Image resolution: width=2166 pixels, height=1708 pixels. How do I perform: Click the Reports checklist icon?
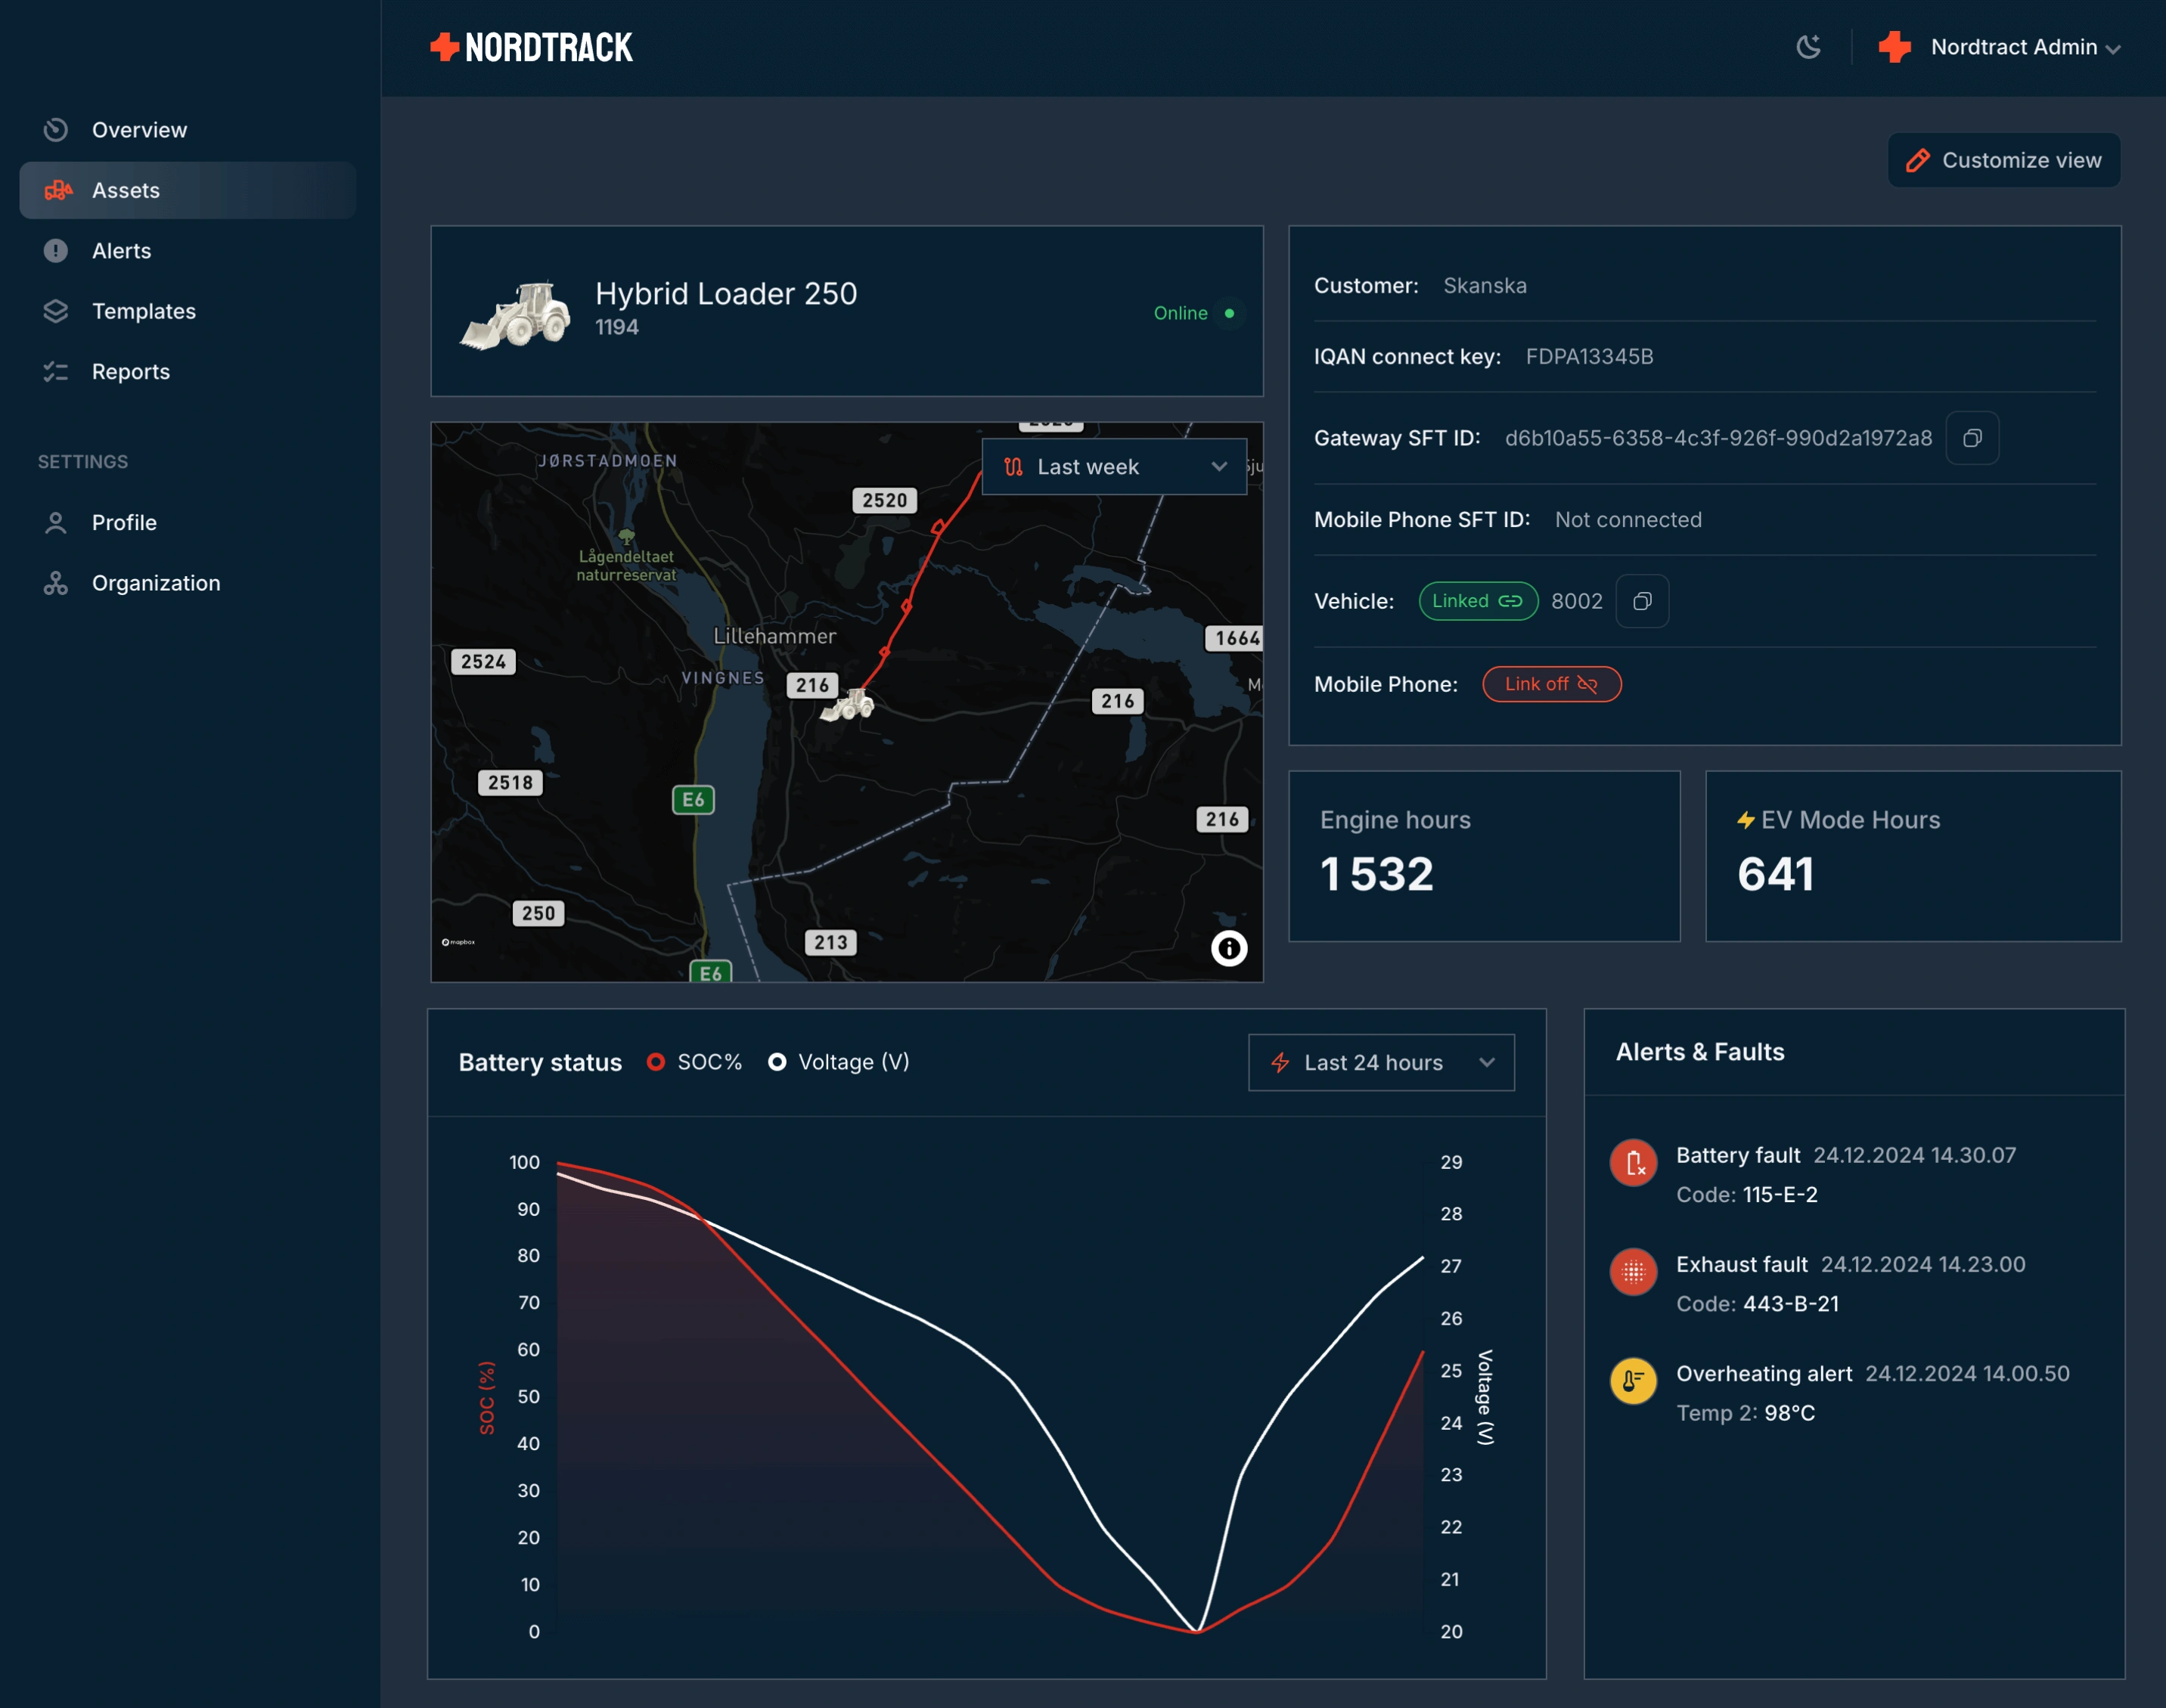pyautogui.click(x=56, y=372)
